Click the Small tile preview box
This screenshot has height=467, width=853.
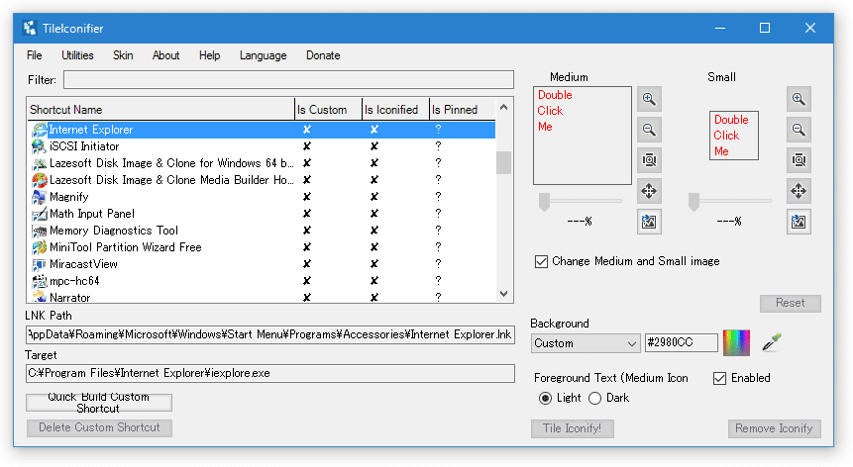[734, 136]
